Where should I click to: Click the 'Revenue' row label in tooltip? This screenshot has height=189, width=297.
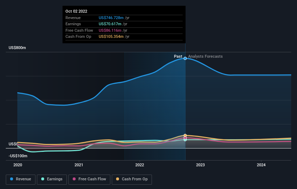click(x=73, y=18)
